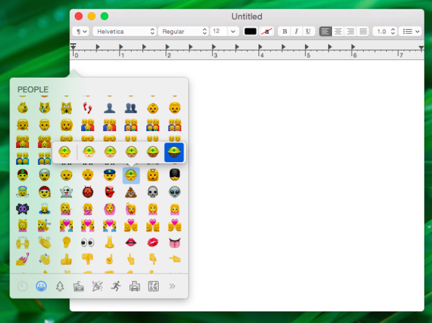Insert the ghost emoji
432x323 pixels.
click(x=66, y=192)
